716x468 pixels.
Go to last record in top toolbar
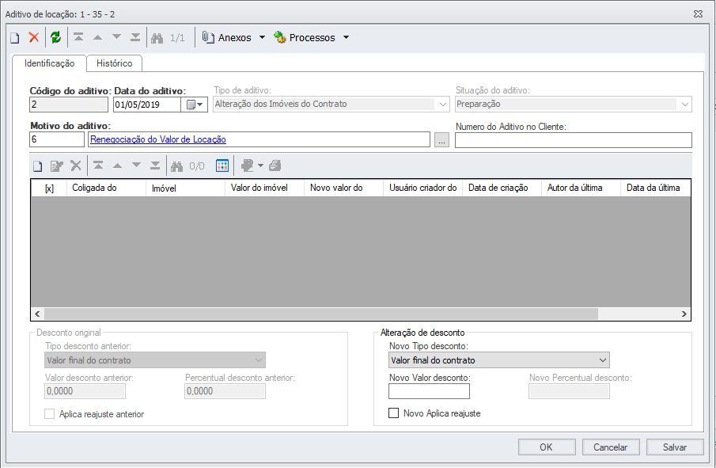135,37
